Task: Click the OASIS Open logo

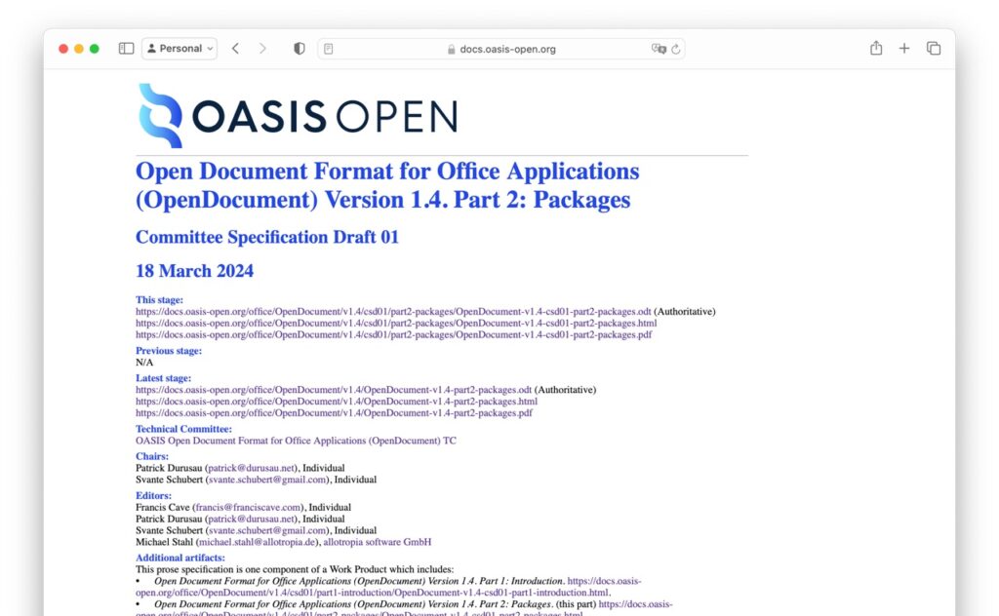Action: [298, 116]
